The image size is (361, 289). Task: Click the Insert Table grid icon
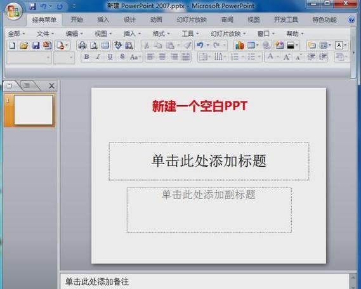tap(251, 45)
